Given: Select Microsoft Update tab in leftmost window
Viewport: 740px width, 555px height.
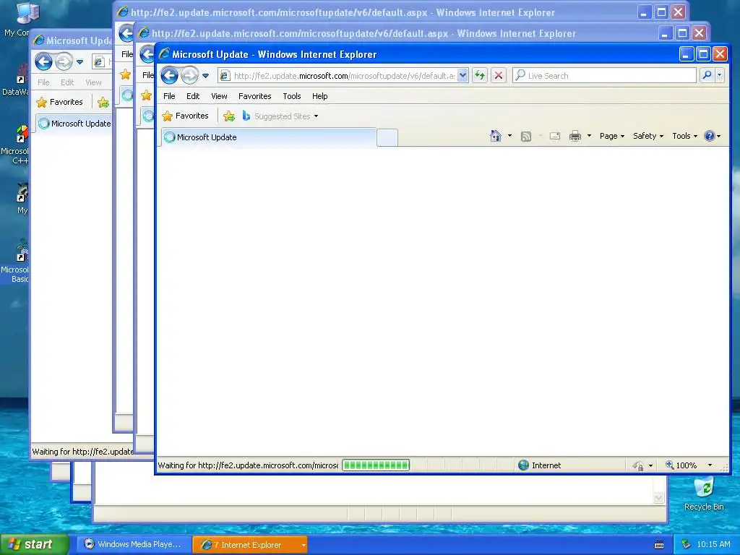Looking at the screenshot, I should (x=74, y=124).
